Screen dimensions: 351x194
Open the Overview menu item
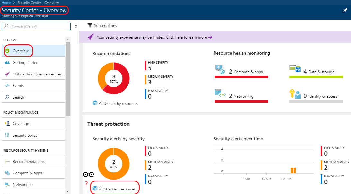click(33, 51)
